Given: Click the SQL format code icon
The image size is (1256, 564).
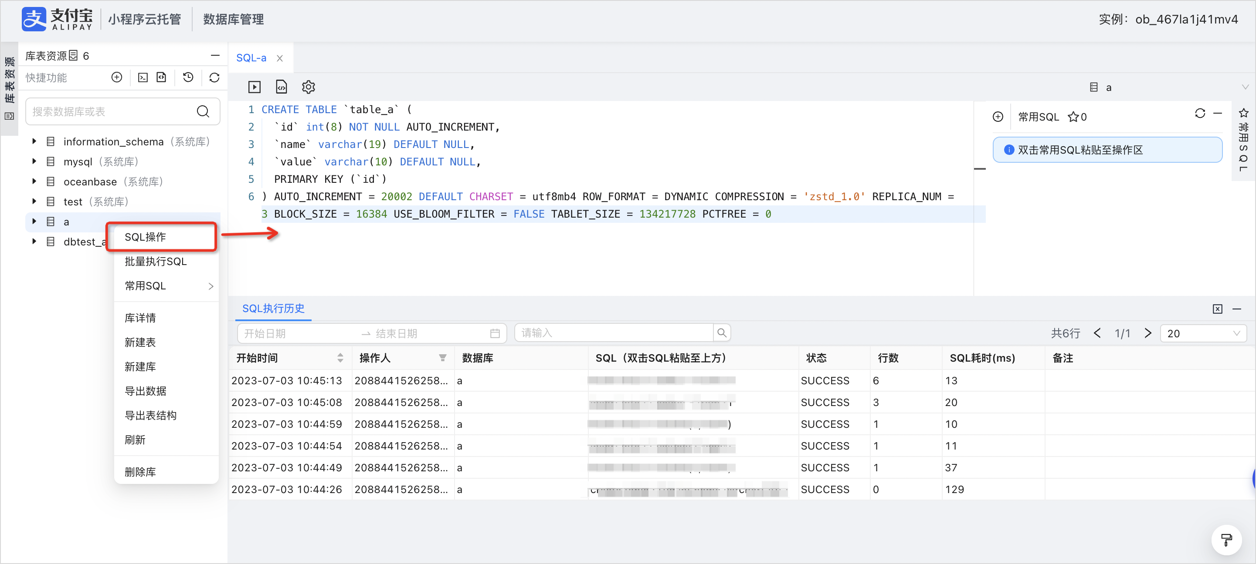Looking at the screenshot, I should pyautogui.click(x=282, y=87).
